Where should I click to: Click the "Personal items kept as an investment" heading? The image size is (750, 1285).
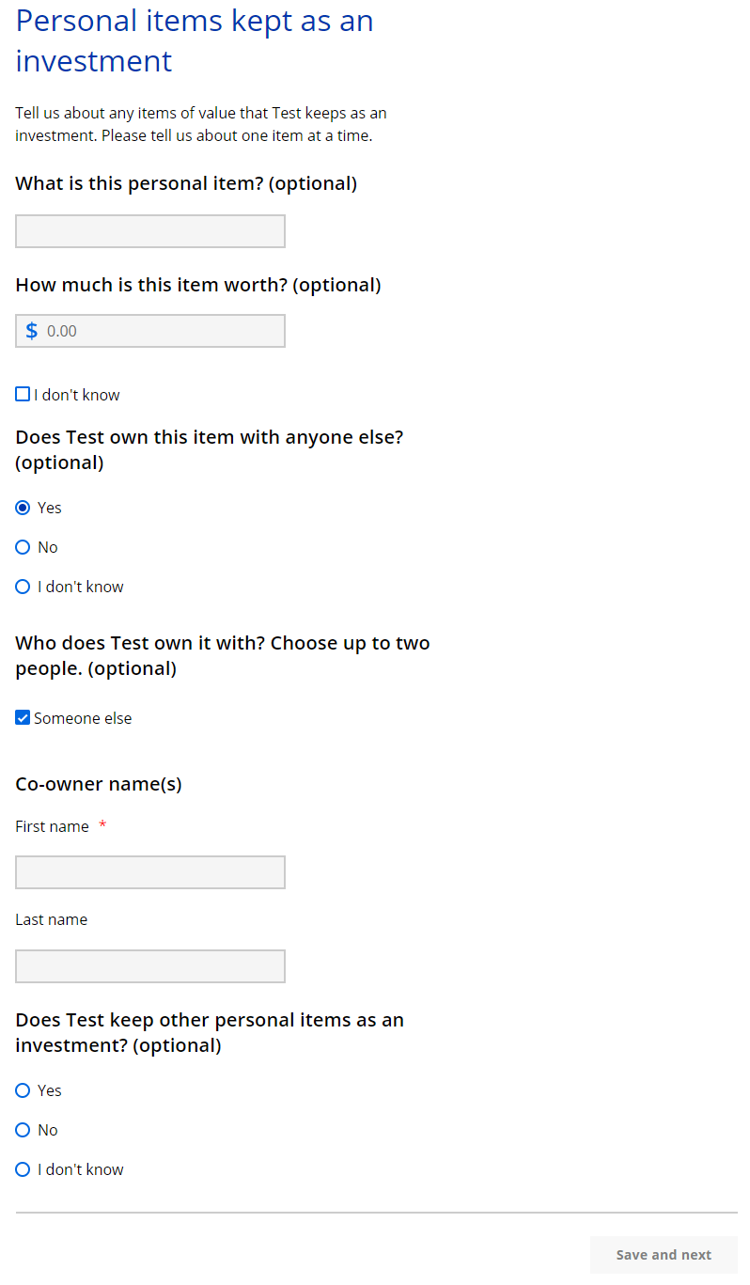pyautogui.click(x=195, y=40)
